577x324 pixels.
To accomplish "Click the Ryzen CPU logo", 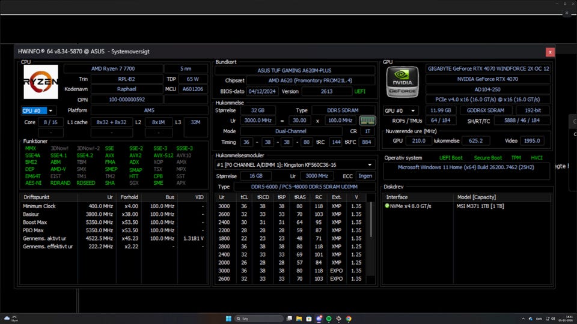I will pos(41,82).
